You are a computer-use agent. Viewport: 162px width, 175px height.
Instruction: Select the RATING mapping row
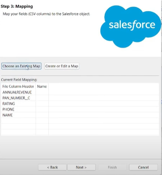point(80,104)
